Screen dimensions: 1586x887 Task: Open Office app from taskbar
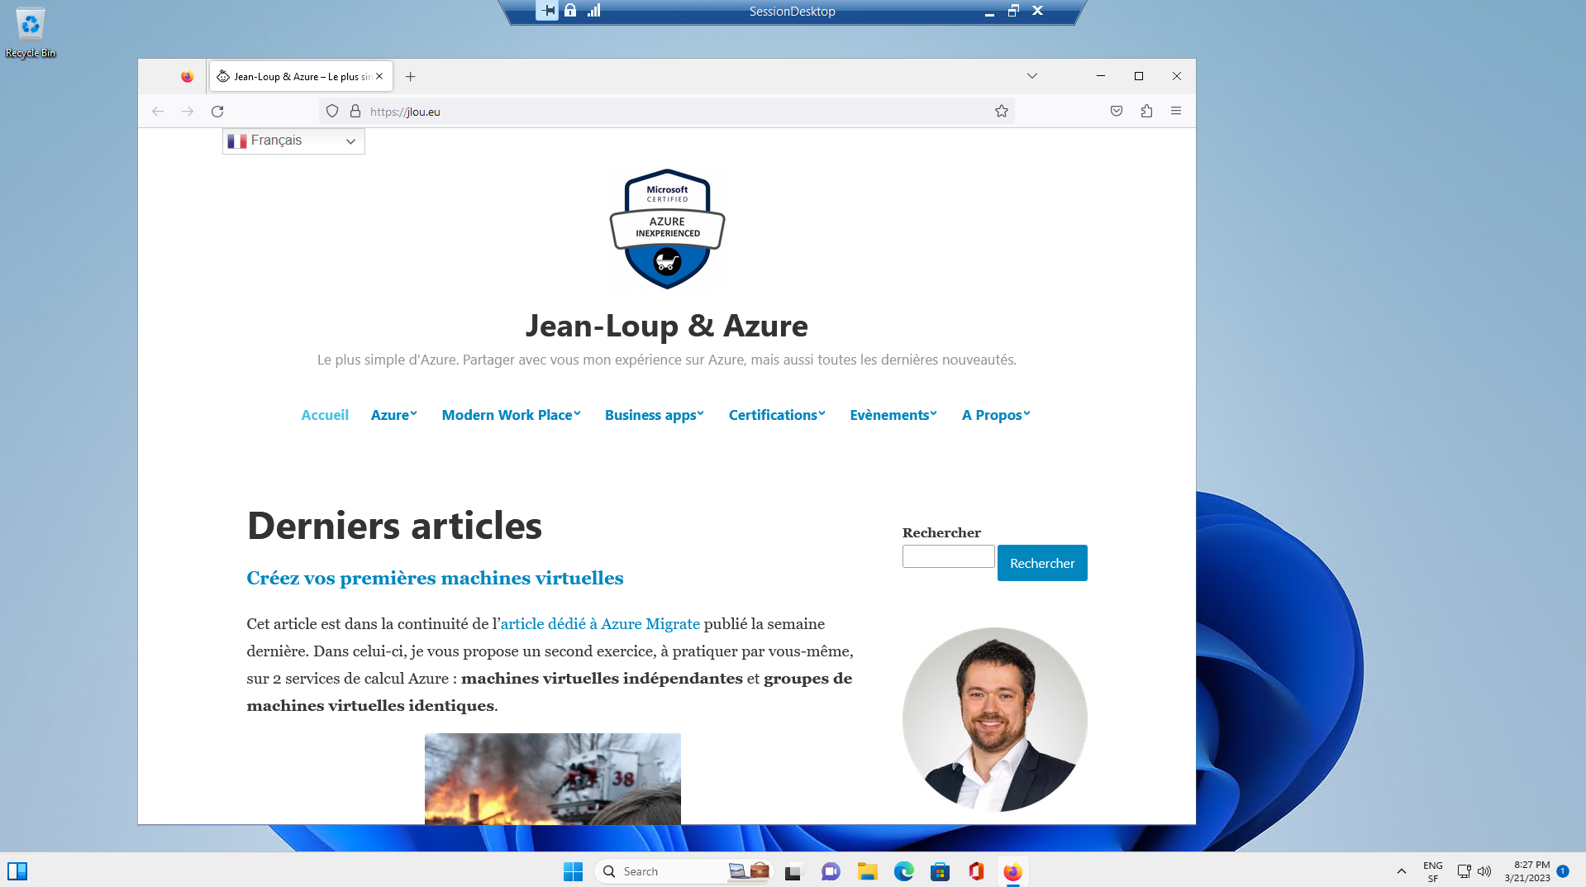click(x=976, y=871)
